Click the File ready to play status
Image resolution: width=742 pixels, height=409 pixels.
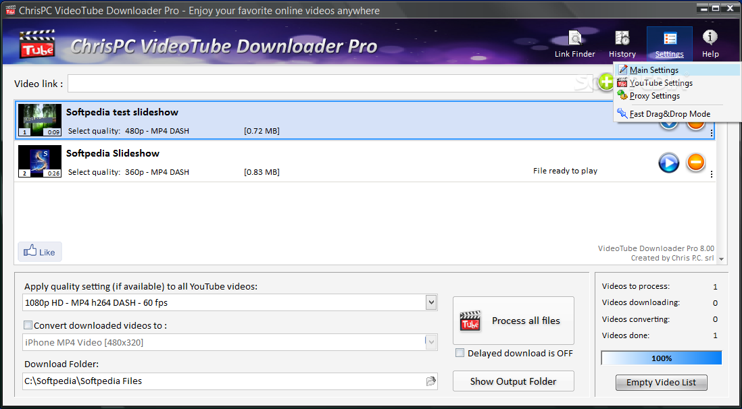565,171
